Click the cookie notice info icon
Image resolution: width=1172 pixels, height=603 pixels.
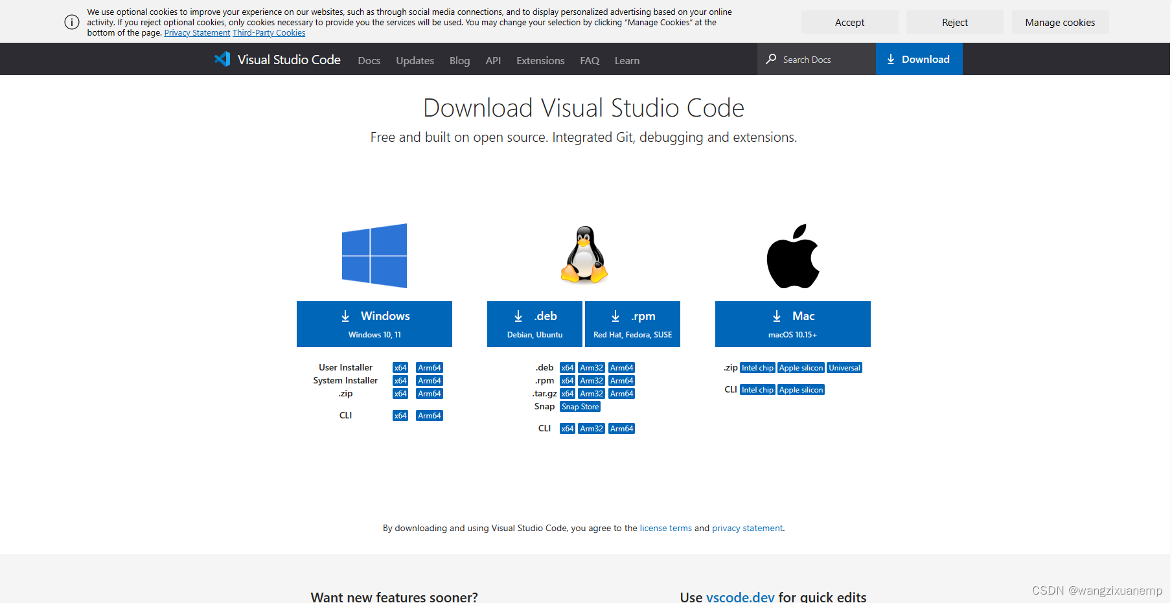72,22
